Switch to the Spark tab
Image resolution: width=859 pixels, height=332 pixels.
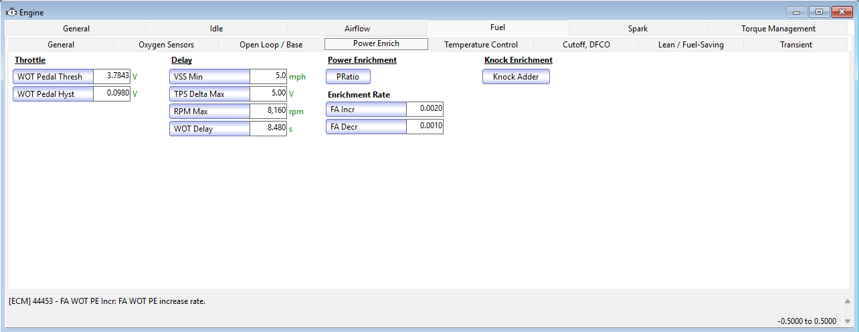tap(637, 29)
